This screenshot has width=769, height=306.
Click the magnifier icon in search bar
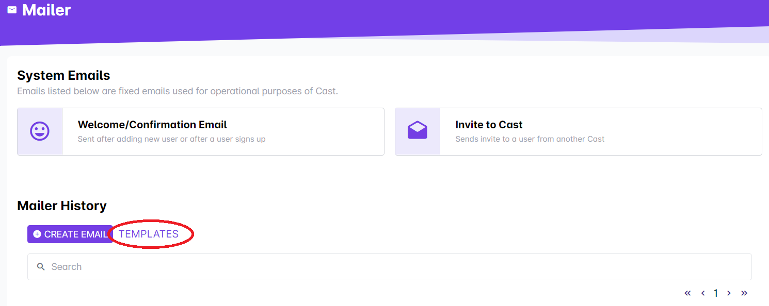tap(41, 267)
